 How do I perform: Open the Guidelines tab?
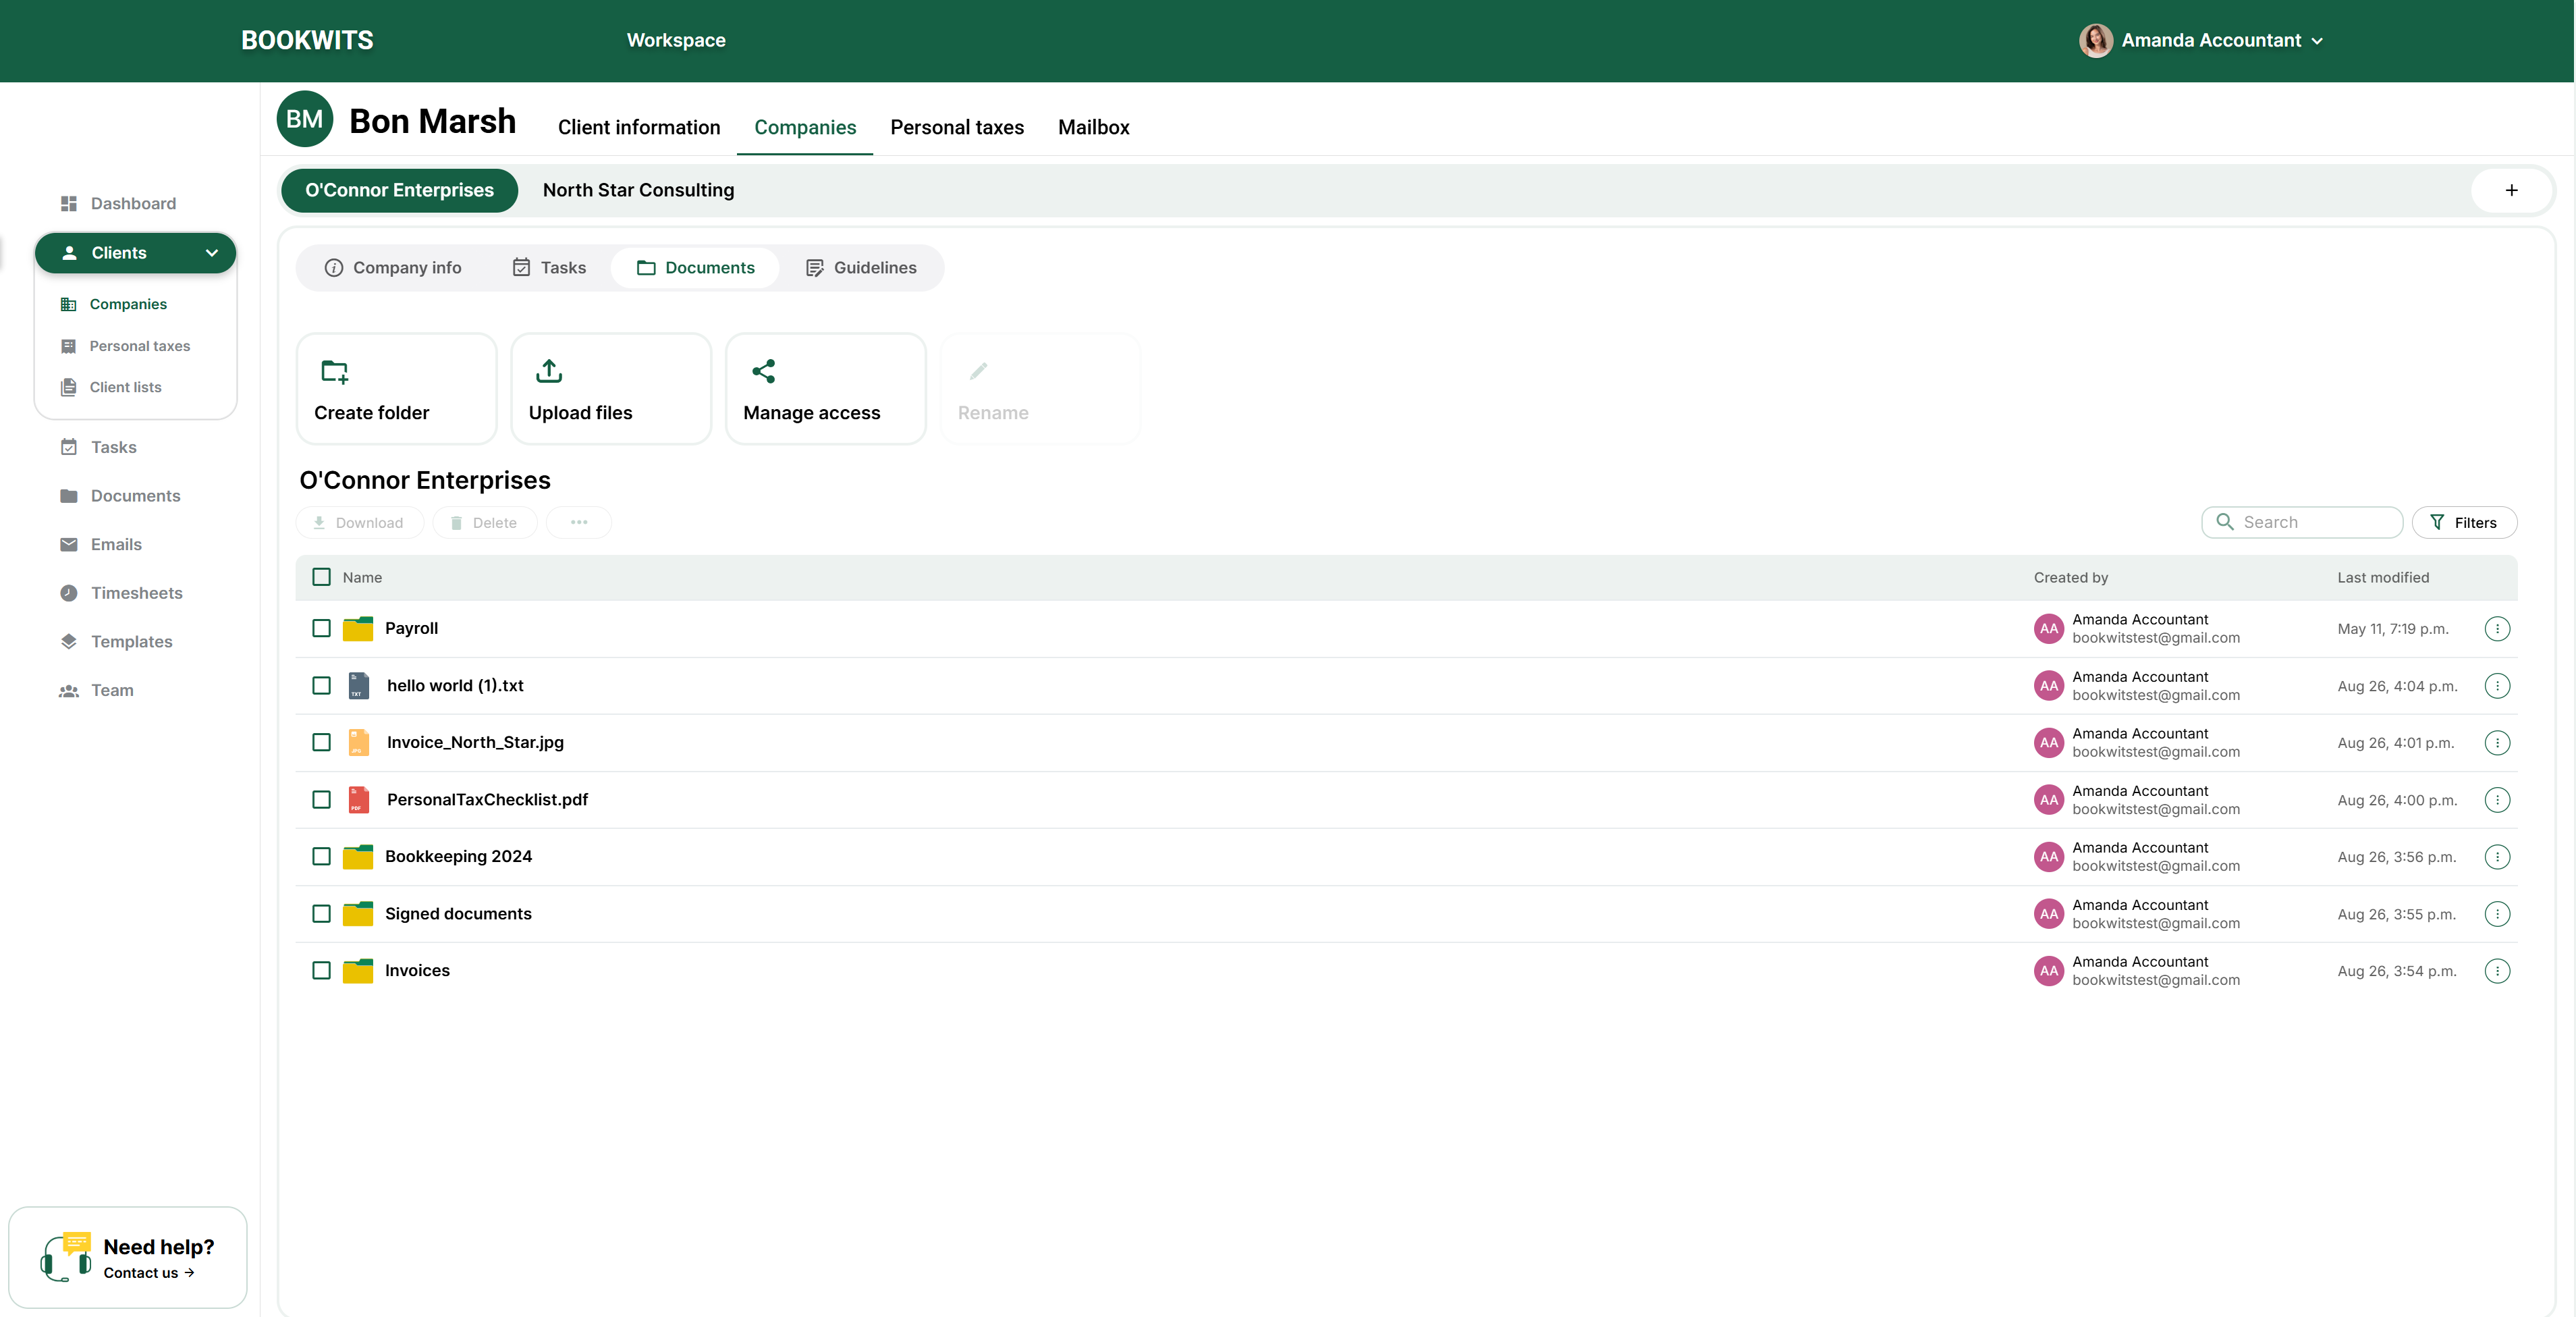(x=861, y=268)
